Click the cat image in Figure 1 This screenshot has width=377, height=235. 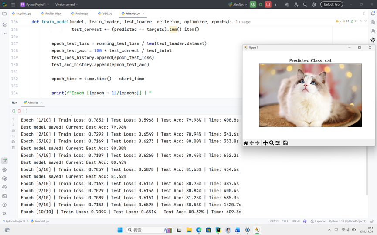(x=310, y=95)
